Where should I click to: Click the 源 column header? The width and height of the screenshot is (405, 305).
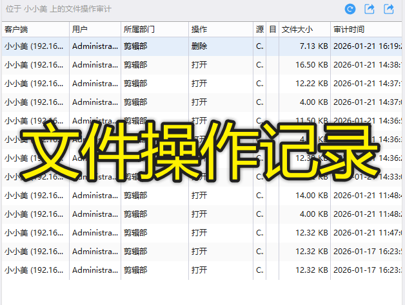pos(260,30)
